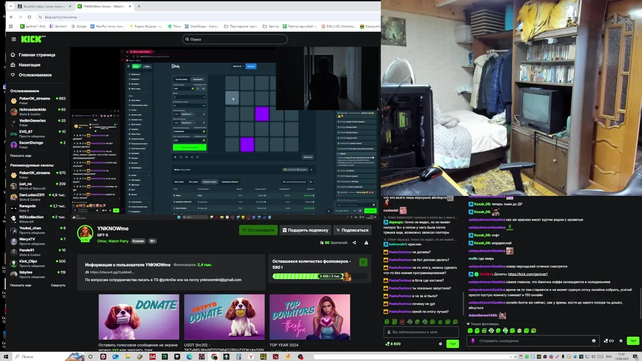Expand followed channels with first Показать еще

[x=21, y=155]
